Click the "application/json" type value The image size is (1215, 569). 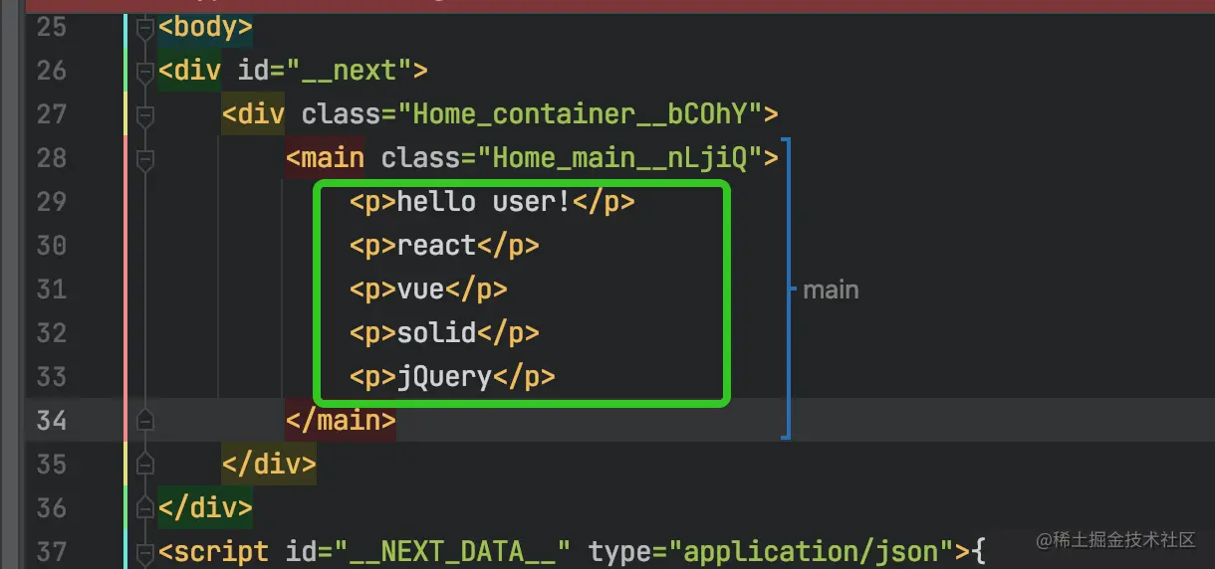point(811,552)
